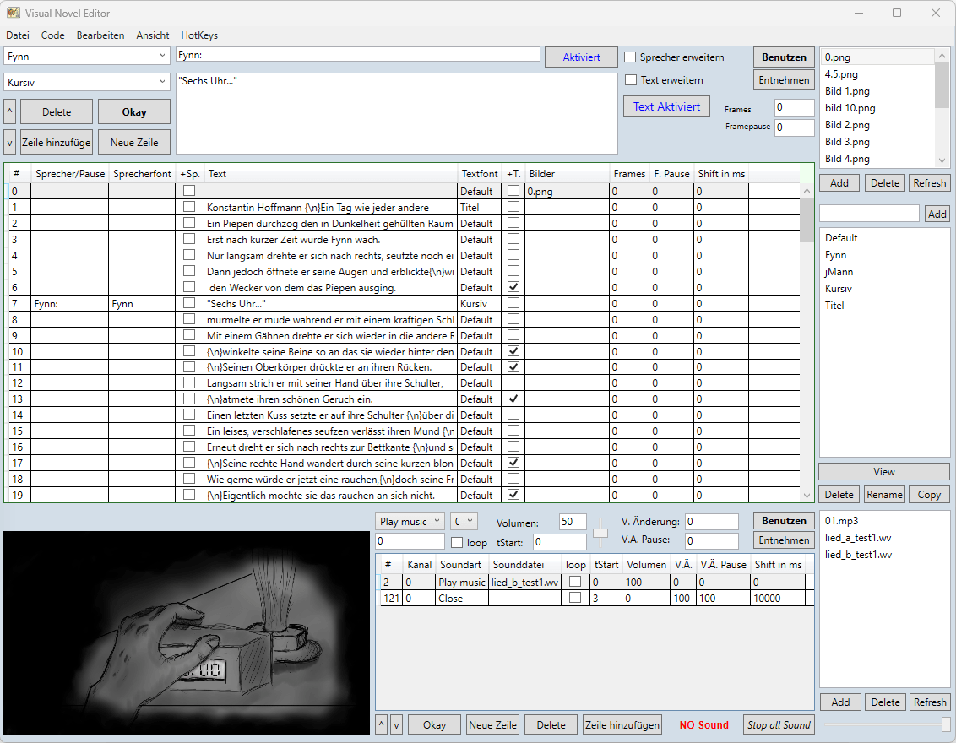Image resolution: width=956 pixels, height=743 pixels.
Task: Select Bild 1.png in the image list
Action: click(x=847, y=91)
